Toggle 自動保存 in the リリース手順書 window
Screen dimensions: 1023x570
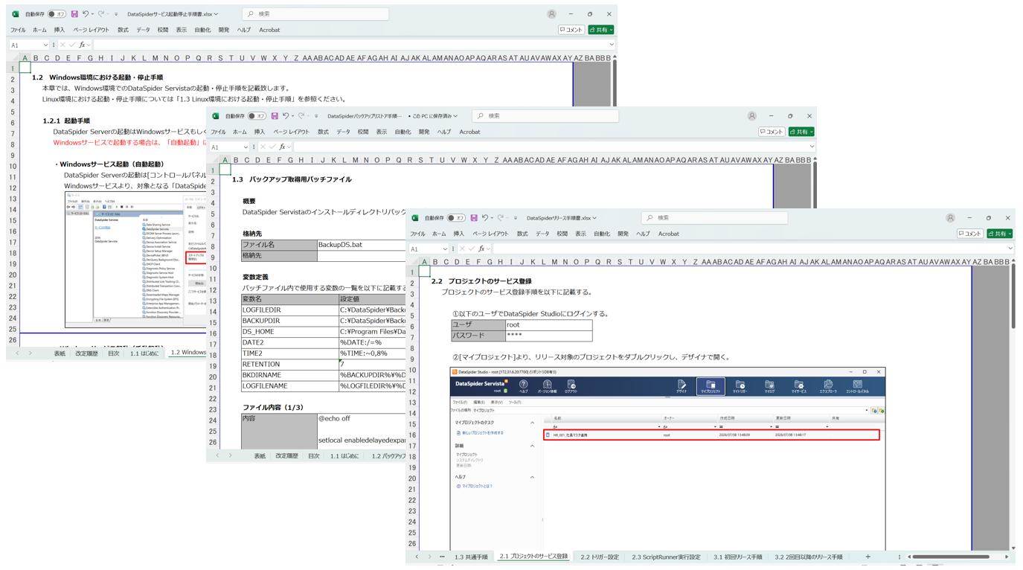pos(456,218)
